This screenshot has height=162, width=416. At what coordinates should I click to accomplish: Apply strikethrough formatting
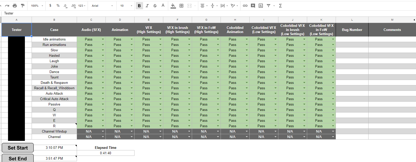[x=155, y=6]
